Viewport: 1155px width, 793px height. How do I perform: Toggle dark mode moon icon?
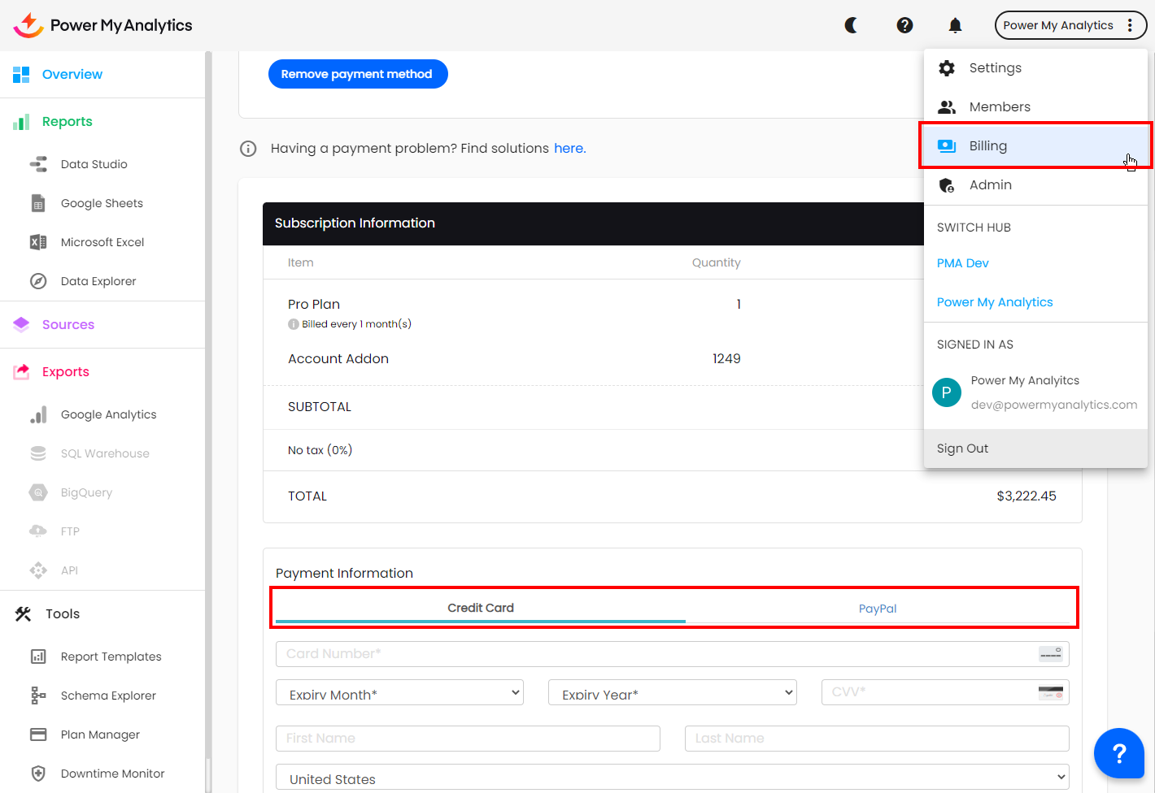pyautogui.click(x=851, y=25)
